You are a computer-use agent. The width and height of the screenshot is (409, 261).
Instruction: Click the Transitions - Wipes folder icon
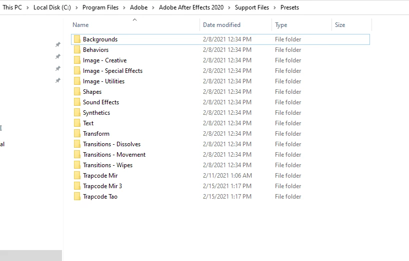tap(77, 165)
